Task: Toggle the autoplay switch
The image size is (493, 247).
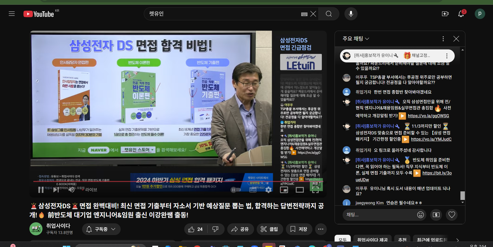Action: pyautogui.click(x=236, y=190)
